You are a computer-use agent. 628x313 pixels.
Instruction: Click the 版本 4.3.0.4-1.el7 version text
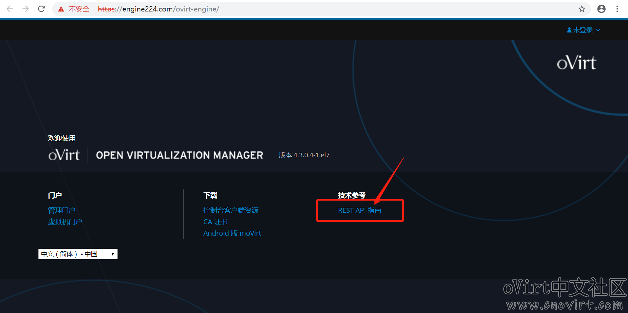point(304,155)
